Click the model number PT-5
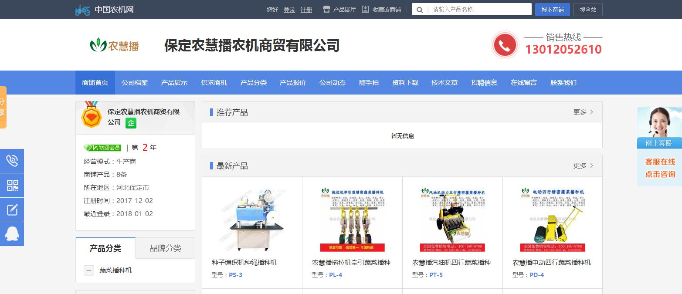This screenshot has height=294, width=682. pos(436,275)
